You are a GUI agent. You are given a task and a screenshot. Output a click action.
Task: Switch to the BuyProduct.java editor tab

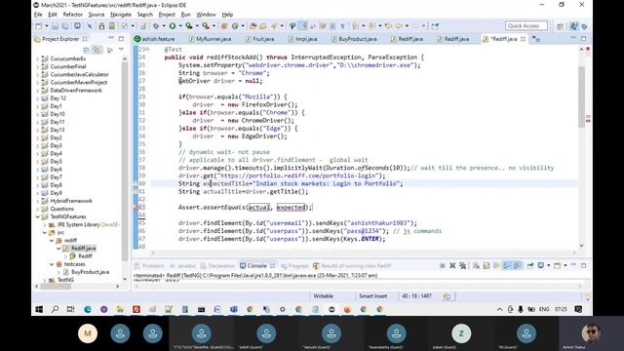[354, 39]
